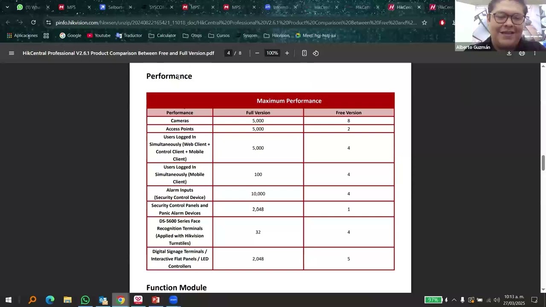
Task: Open the PDF viewer more actions menu
Action: 534,53
